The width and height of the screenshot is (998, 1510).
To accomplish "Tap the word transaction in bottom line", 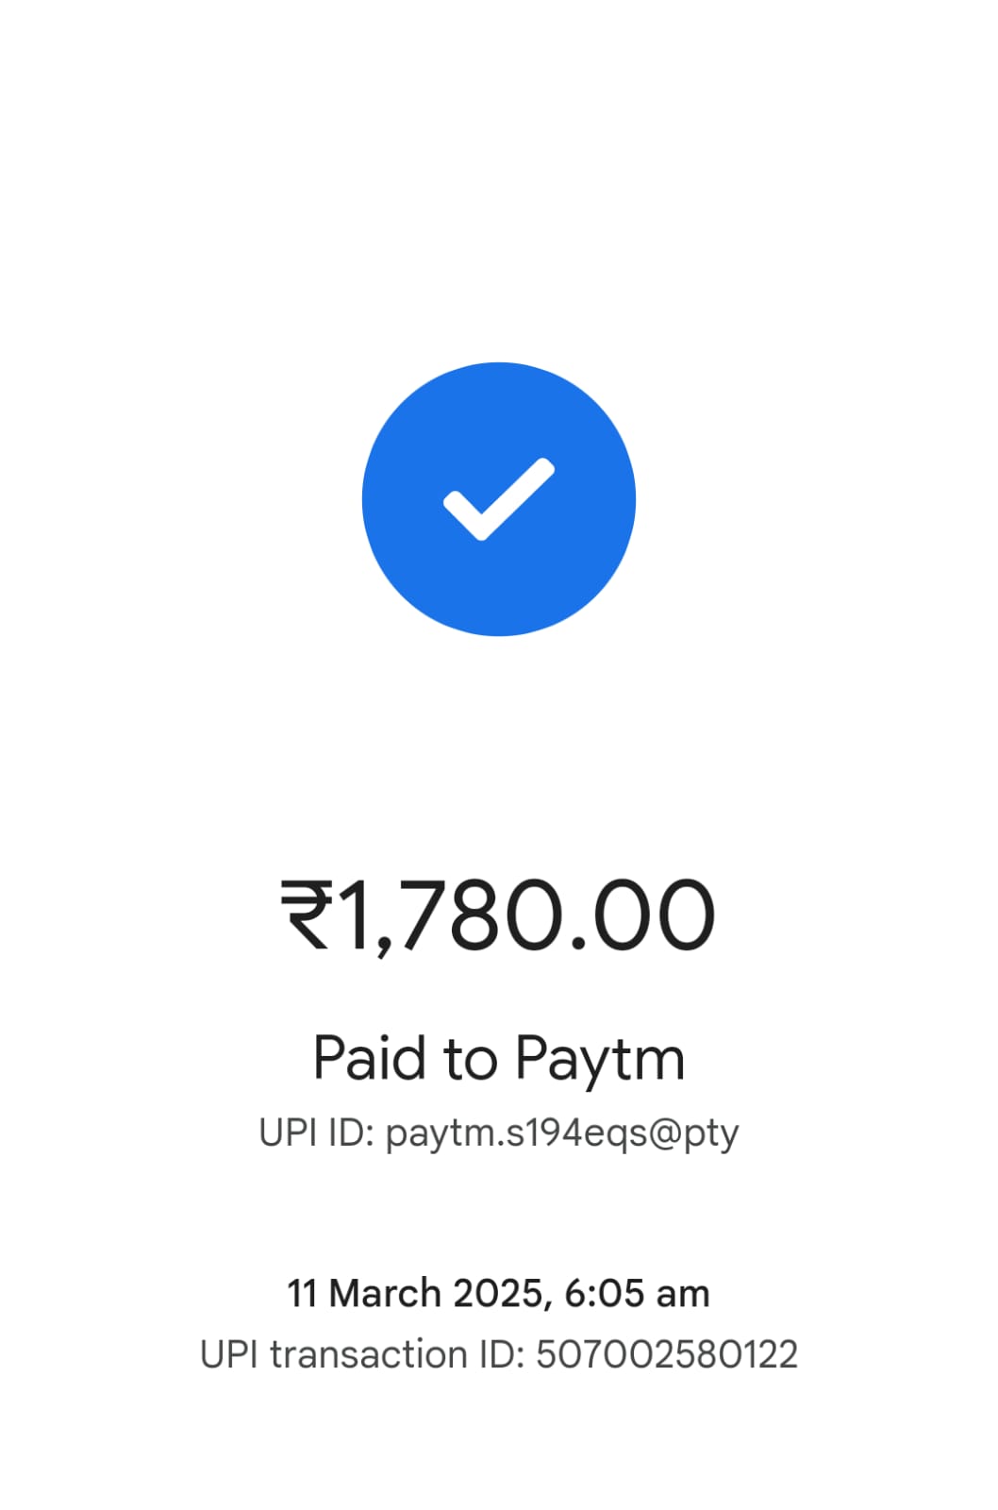I will coord(368,1354).
